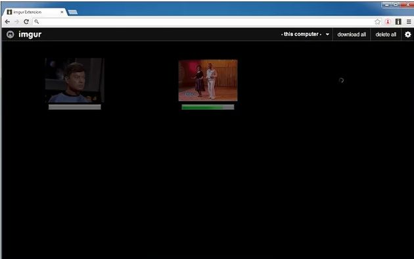Viewport: 414px width, 259px height.
Task: Open settings gear icon in imgur bar
Action: tap(407, 34)
